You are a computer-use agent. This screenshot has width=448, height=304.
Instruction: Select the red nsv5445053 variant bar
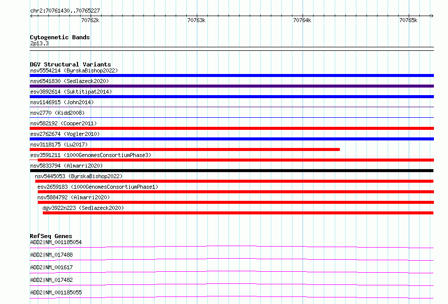(x=234, y=181)
